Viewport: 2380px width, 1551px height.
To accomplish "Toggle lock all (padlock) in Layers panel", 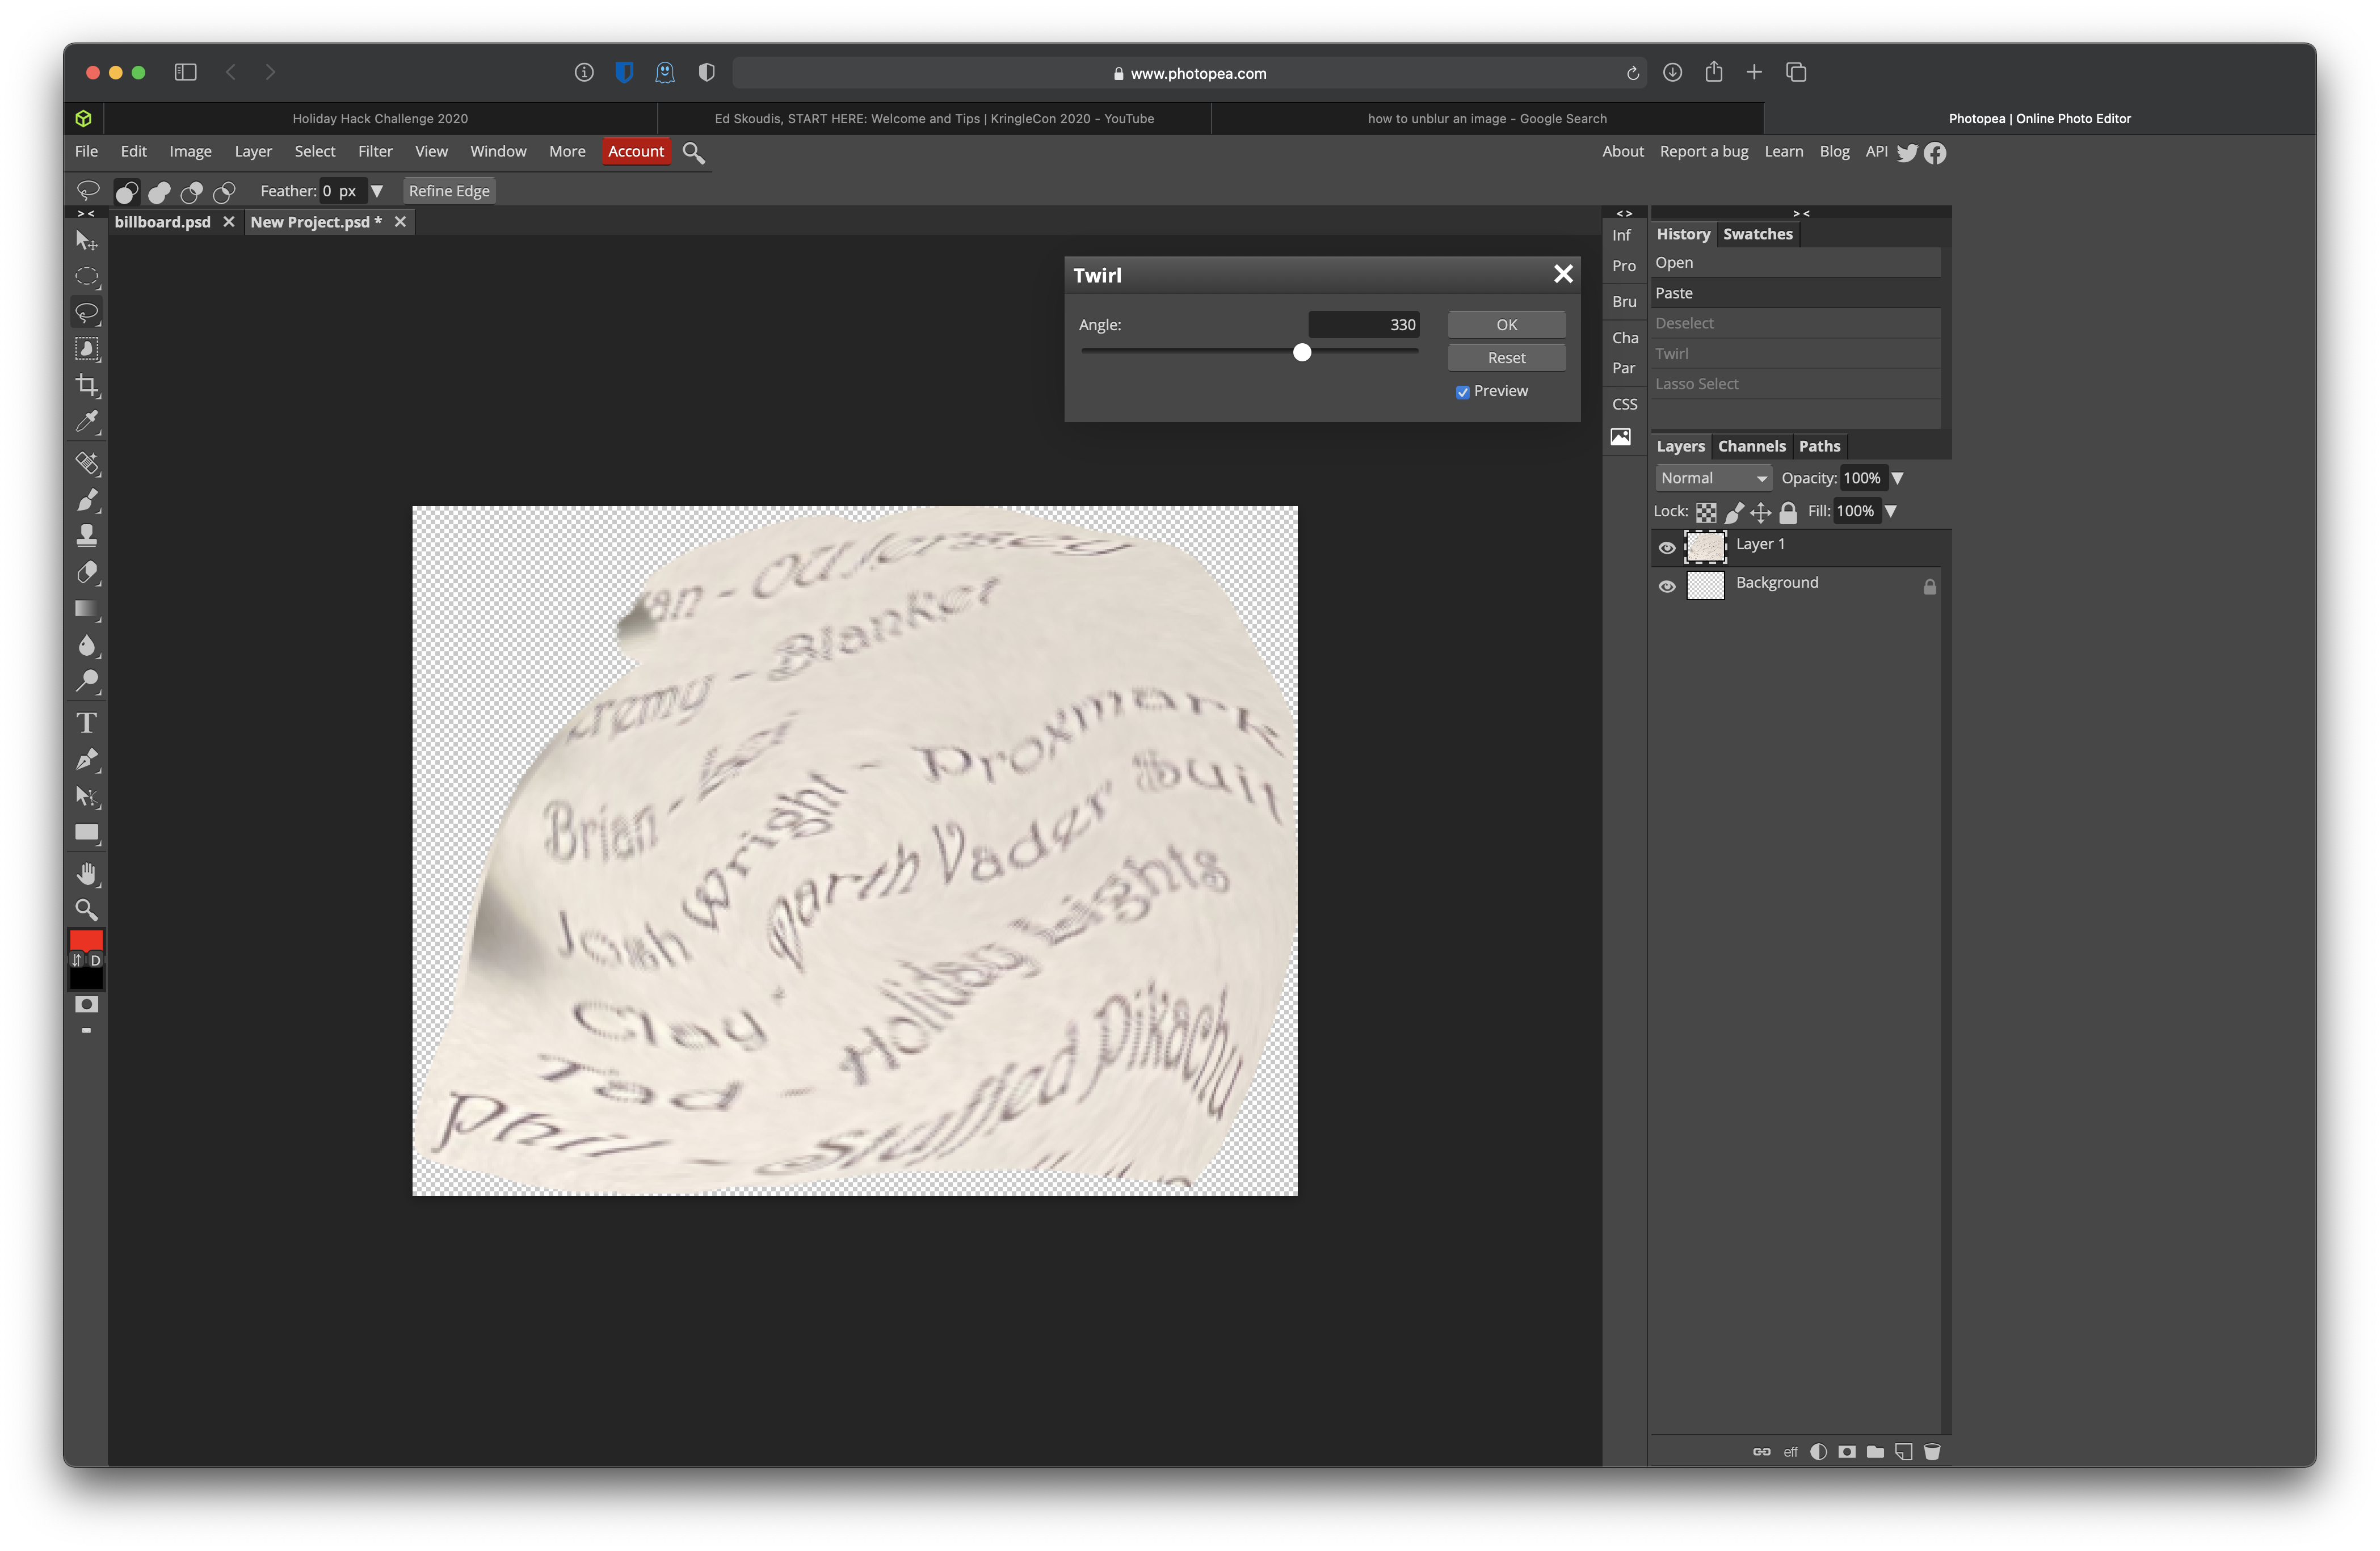I will coord(1788,512).
